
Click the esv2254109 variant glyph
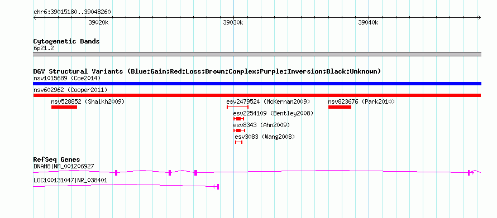tap(238, 119)
